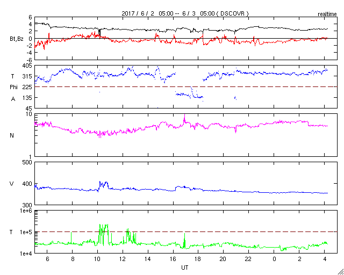This screenshot has height=275, width=344.
Task: Click the "300" tick on the velocity axis
Action: pyautogui.click(x=27, y=205)
